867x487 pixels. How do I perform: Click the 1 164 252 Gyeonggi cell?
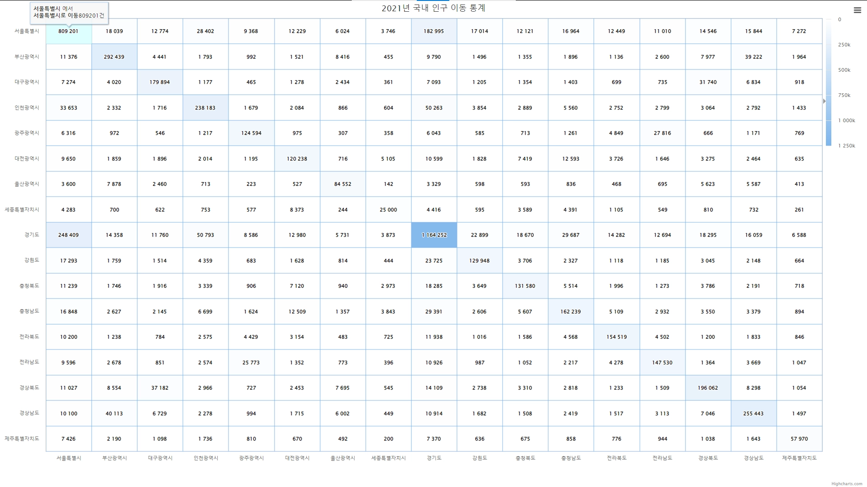tap(434, 235)
